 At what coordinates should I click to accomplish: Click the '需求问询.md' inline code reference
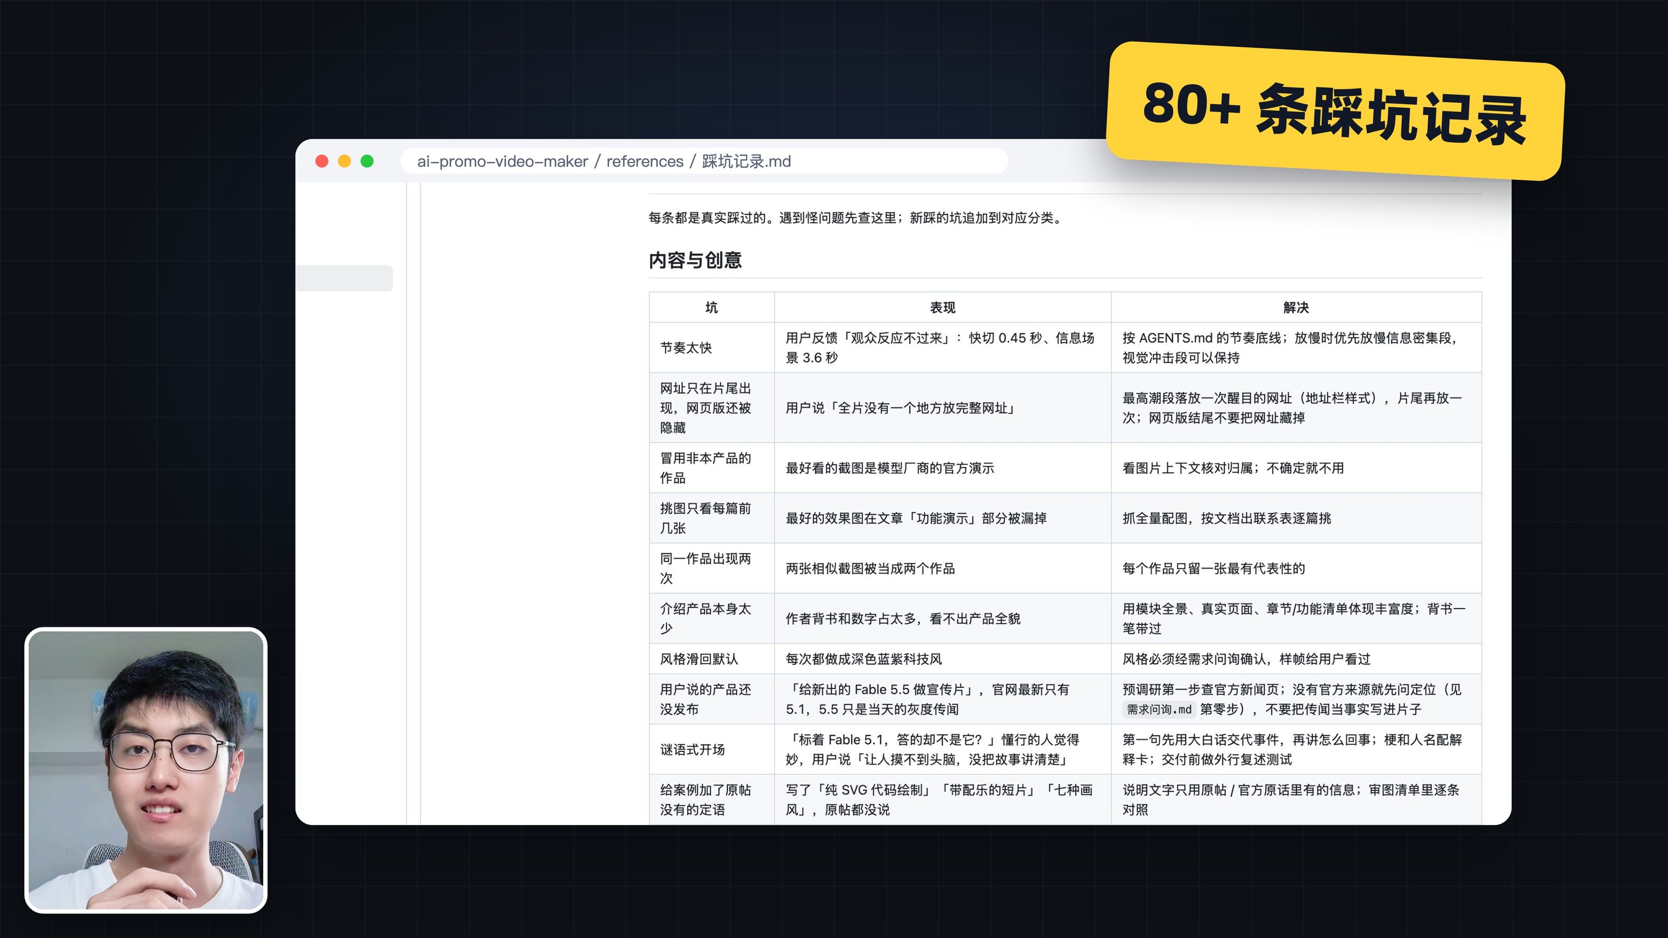(x=1159, y=709)
